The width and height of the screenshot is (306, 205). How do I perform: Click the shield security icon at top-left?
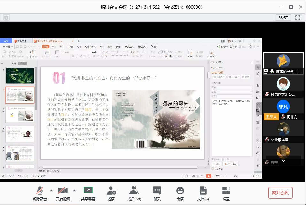[6, 18]
